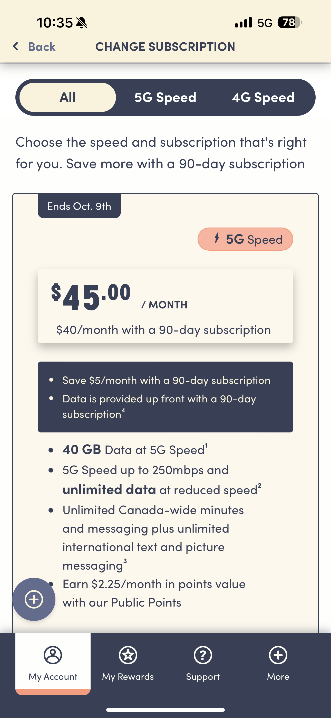The width and height of the screenshot is (331, 718).
Task: Tap the silenced notifications bell icon
Action: click(81, 22)
